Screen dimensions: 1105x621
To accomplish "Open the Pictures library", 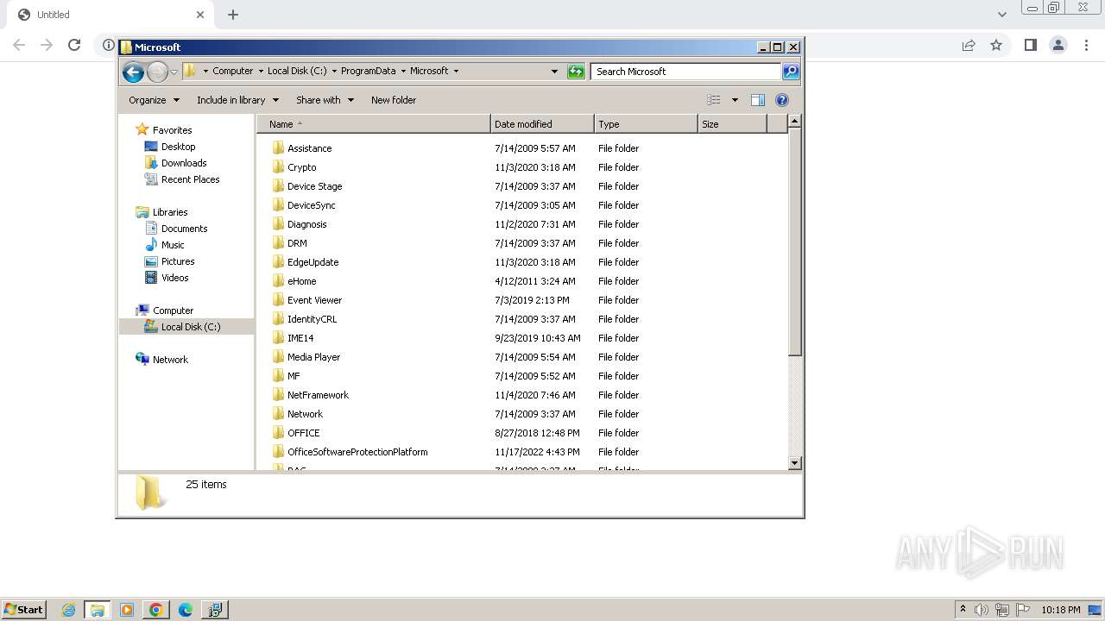I will (x=178, y=261).
